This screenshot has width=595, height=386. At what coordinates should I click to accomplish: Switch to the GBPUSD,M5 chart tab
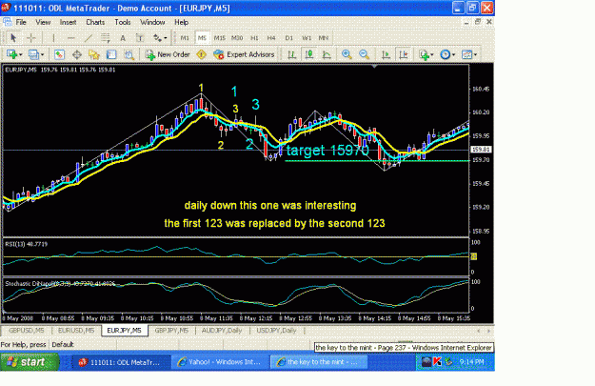(x=27, y=331)
